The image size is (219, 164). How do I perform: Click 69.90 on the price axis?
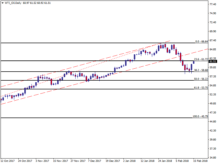(213, 31)
